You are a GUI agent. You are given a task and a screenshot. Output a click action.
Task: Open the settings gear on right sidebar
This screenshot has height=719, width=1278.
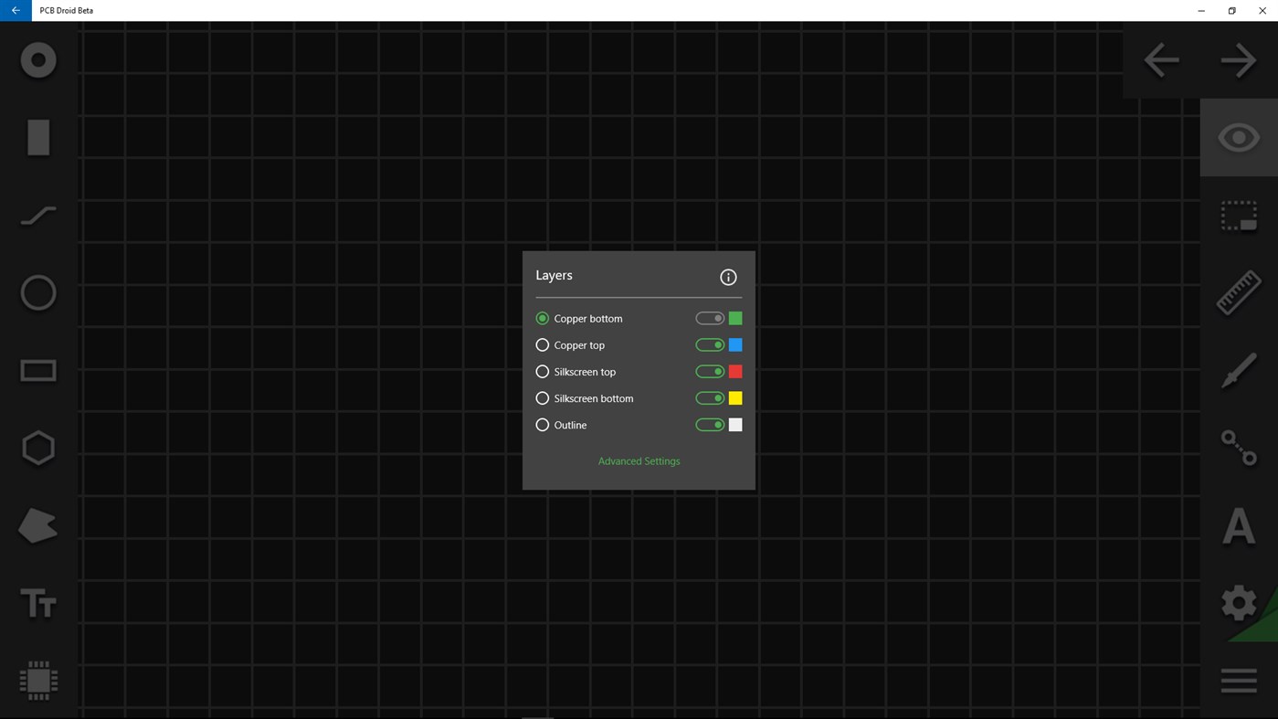click(x=1238, y=603)
